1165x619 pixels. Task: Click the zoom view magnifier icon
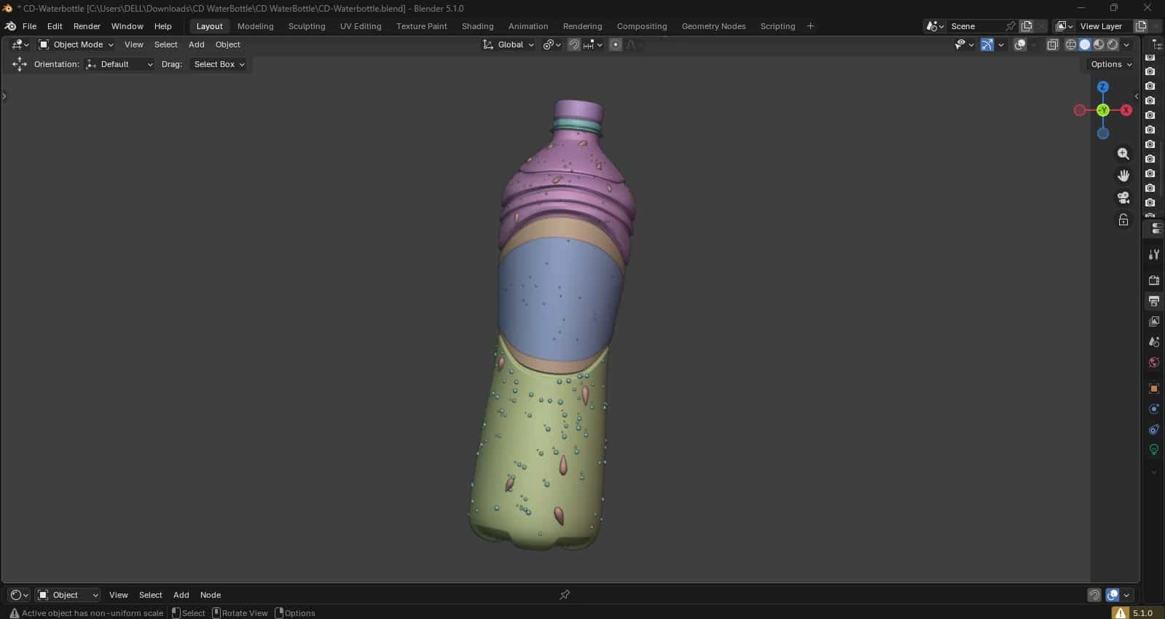(x=1123, y=154)
